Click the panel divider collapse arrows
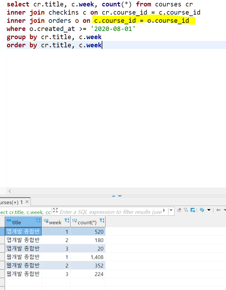Viewport: 226px width, 290px height. coord(117,196)
